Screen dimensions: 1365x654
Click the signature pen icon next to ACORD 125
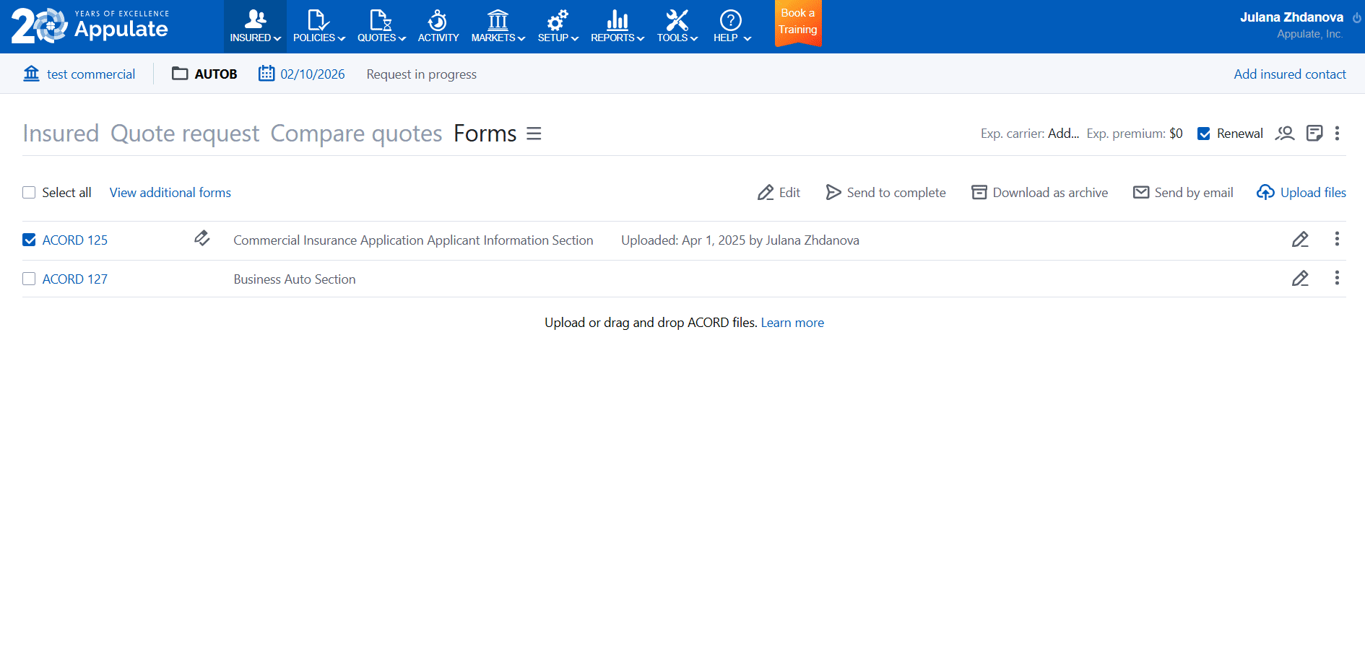(x=202, y=238)
